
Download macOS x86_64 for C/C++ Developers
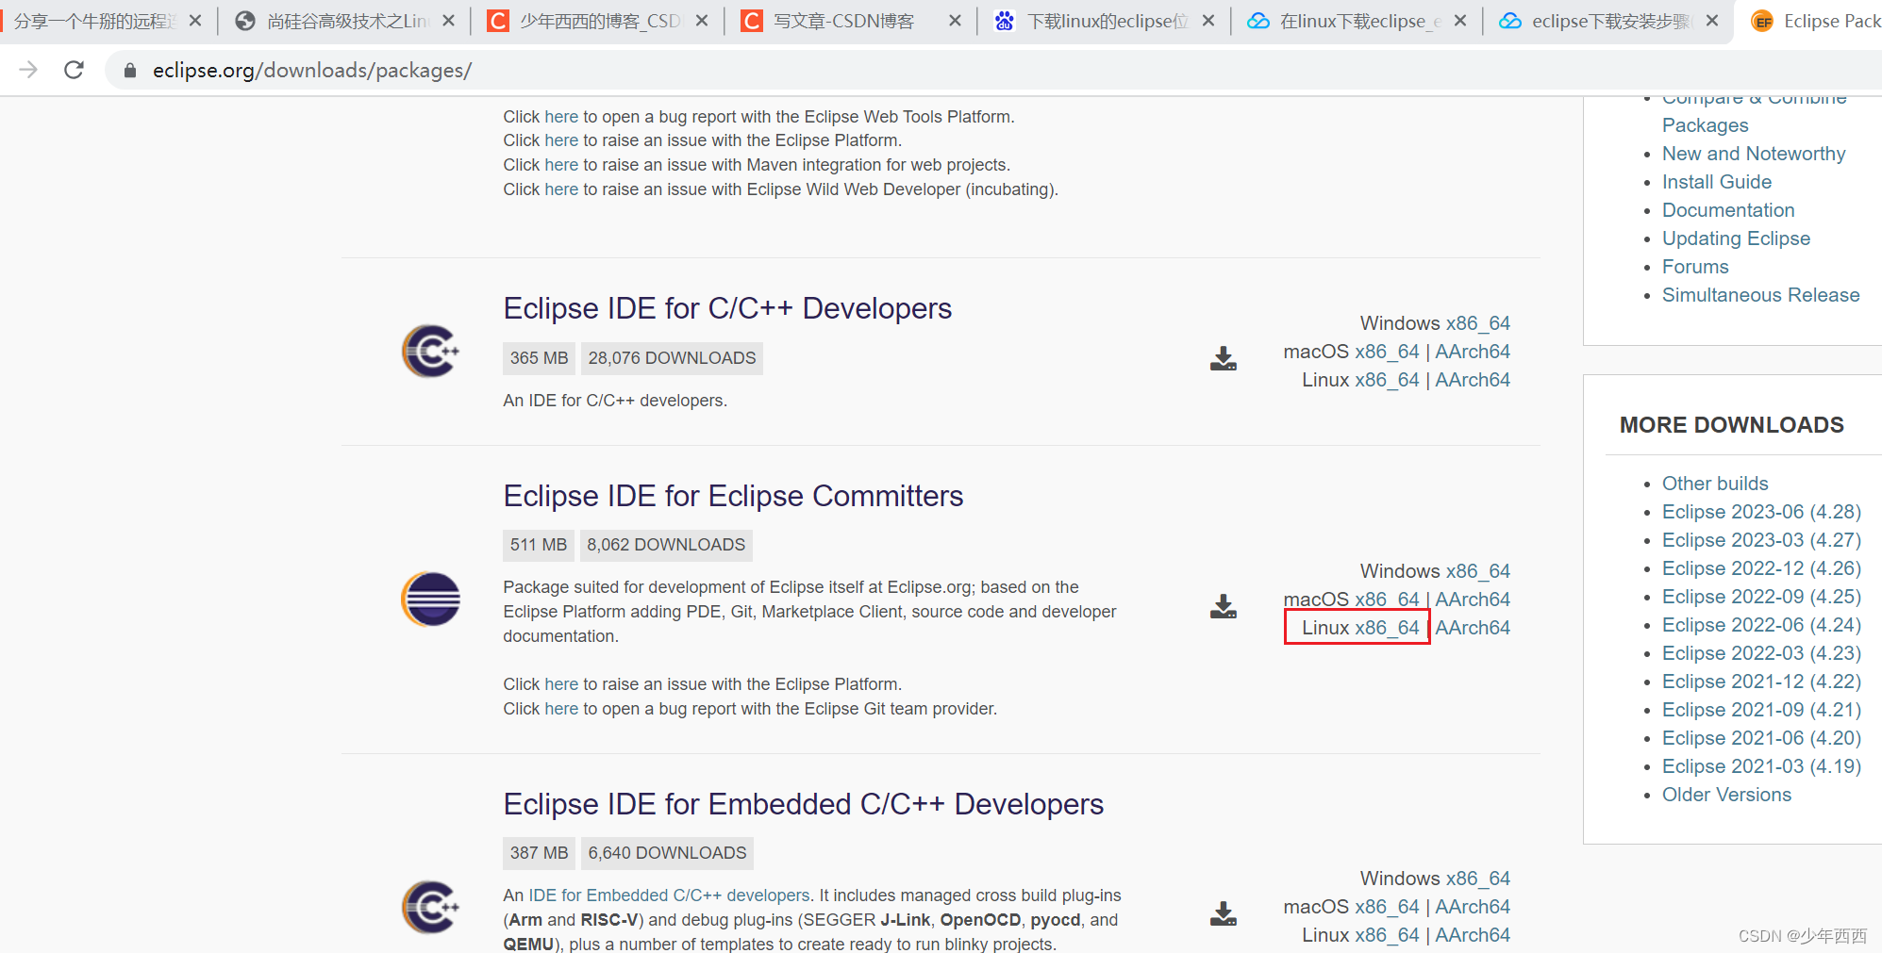pyautogui.click(x=1387, y=352)
